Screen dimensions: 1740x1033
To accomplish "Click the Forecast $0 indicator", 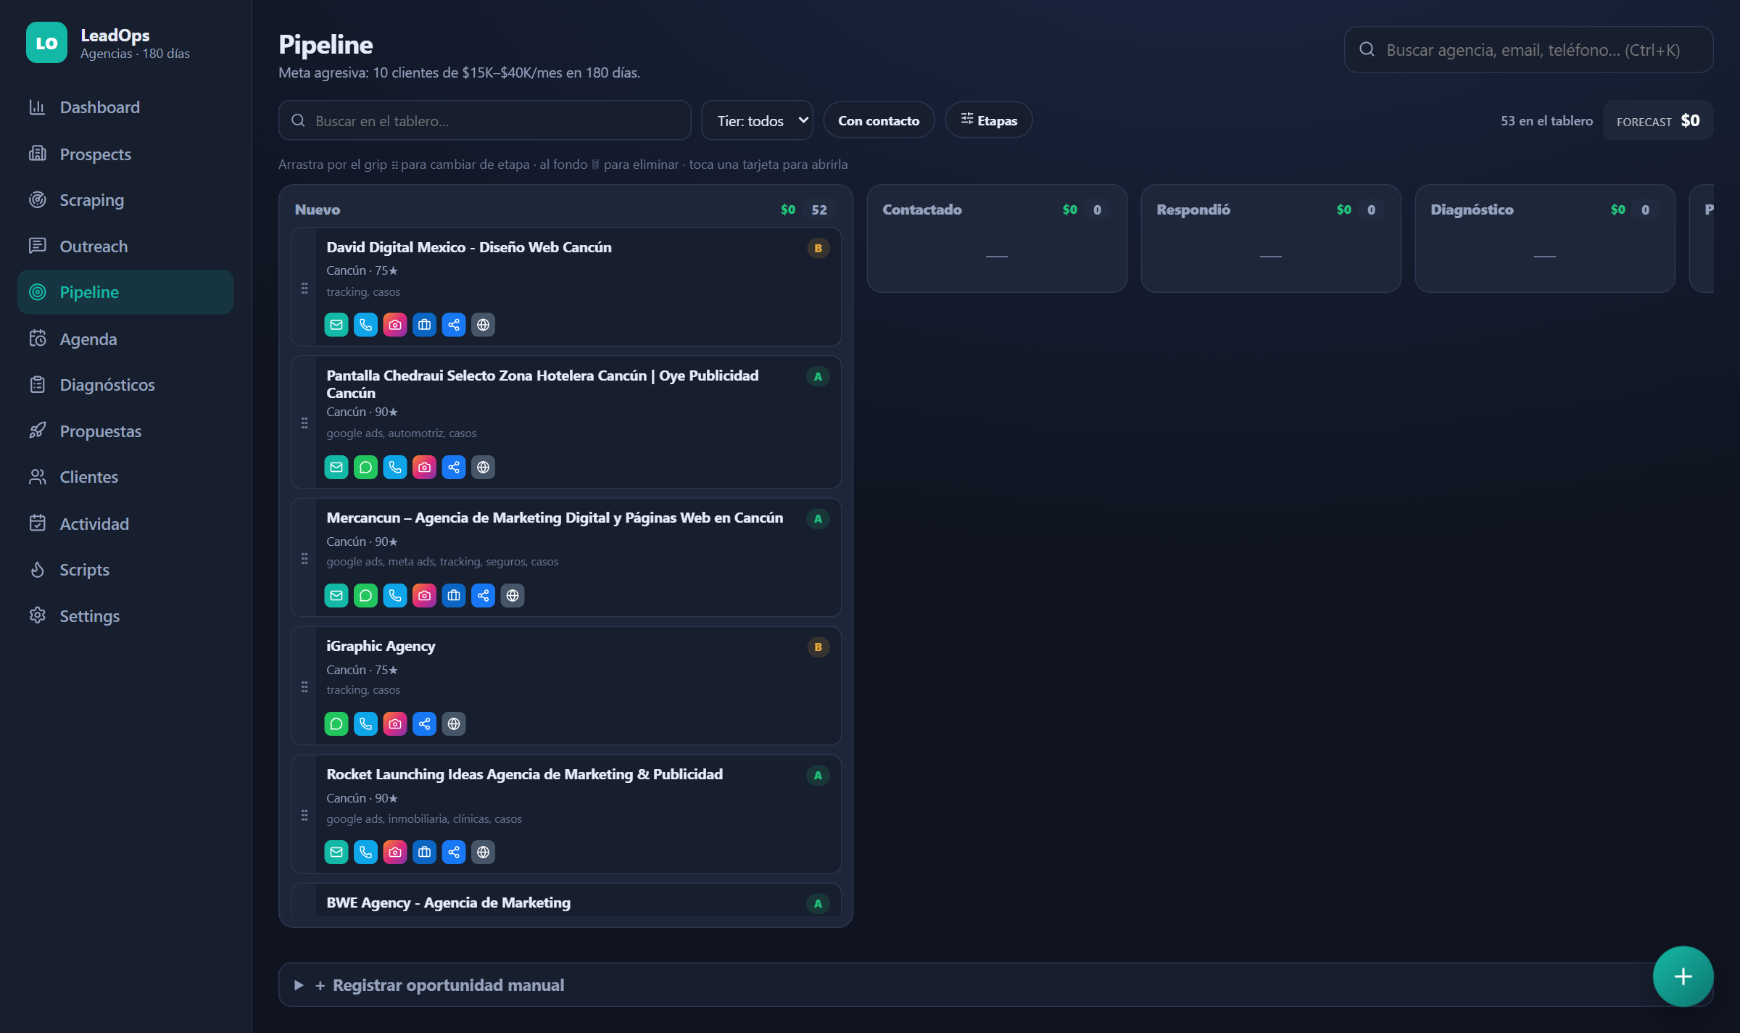I will click(x=1658, y=121).
